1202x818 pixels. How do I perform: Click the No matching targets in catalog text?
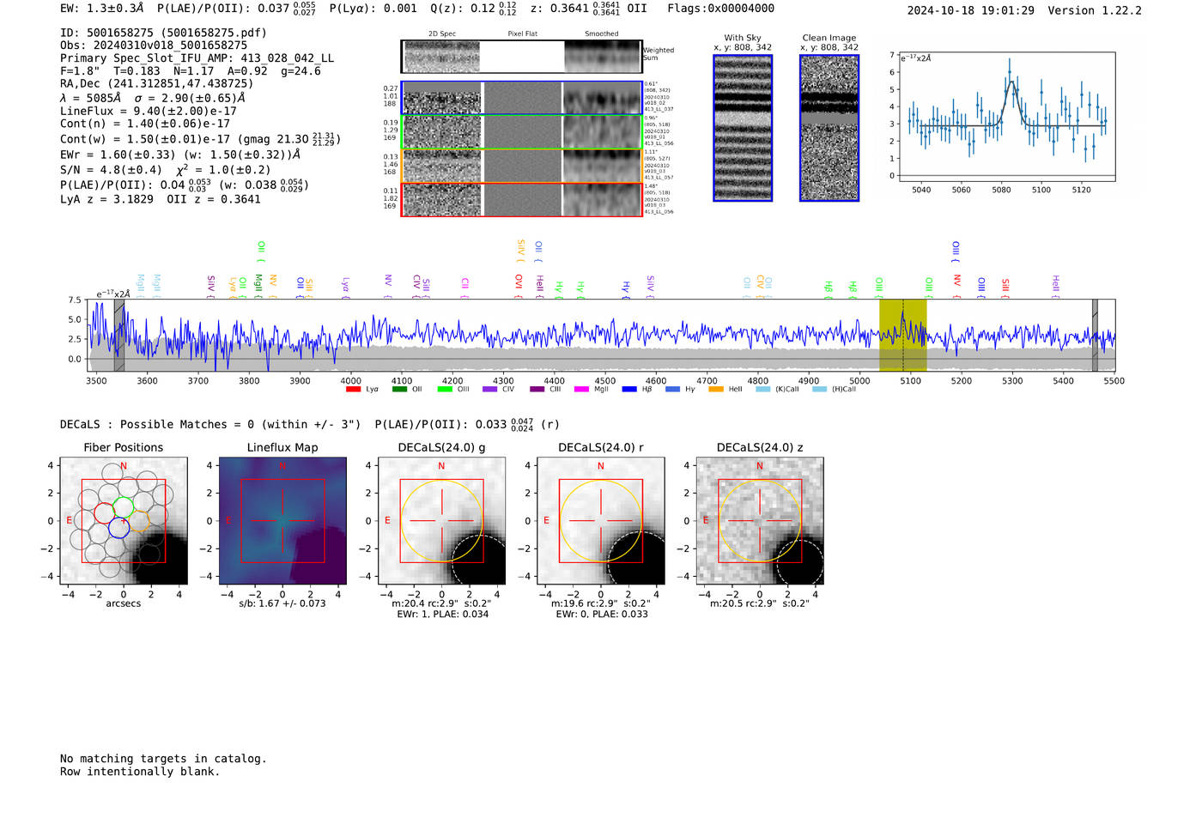click(163, 759)
